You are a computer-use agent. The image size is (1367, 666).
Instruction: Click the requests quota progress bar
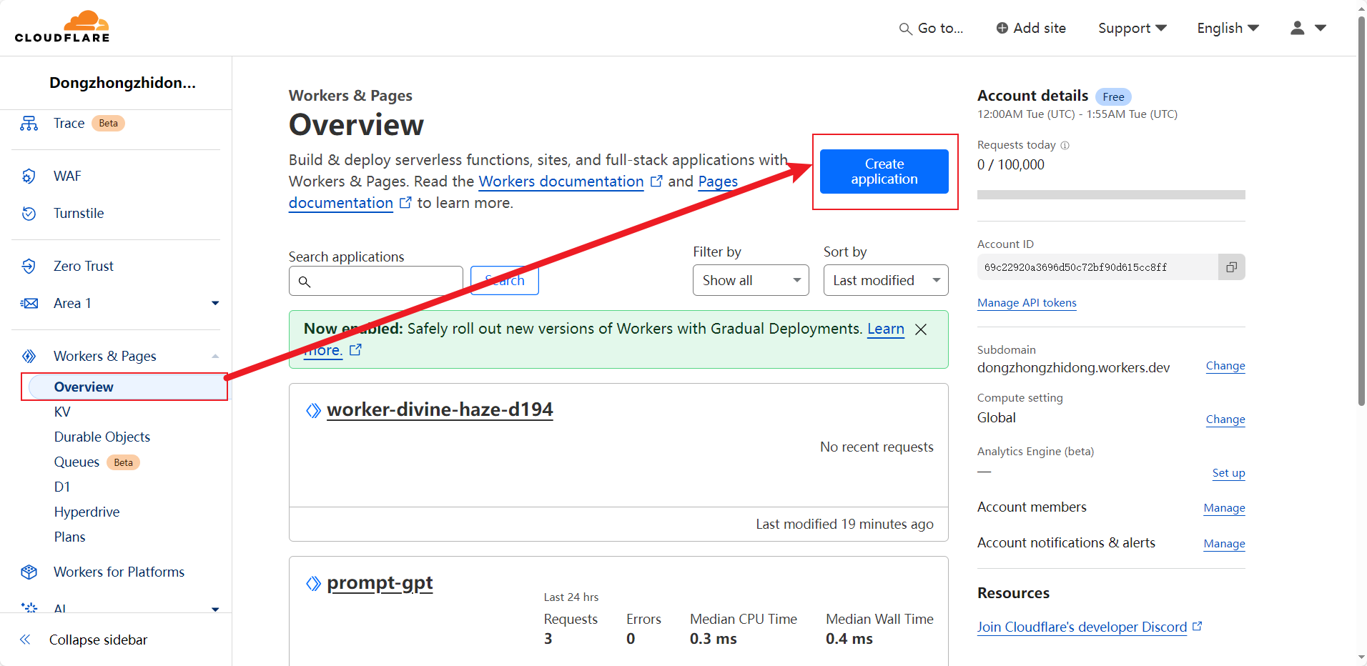tap(1110, 194)
